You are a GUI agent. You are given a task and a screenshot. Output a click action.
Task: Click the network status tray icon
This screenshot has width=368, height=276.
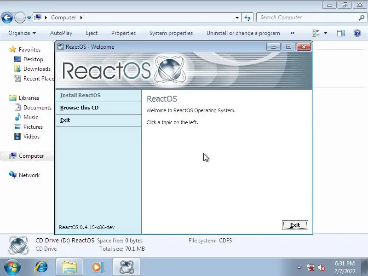[x=310, y=267]
